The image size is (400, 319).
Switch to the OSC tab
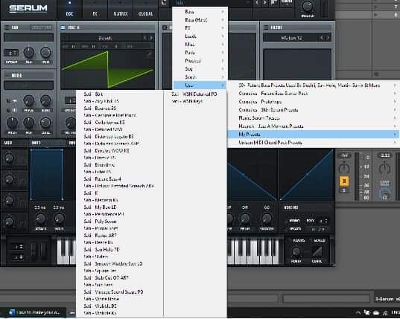69,13
